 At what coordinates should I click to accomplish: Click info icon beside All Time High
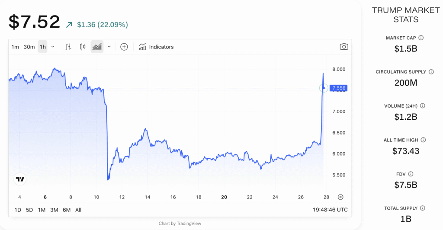pyautogui.click(x=423, y=140)
